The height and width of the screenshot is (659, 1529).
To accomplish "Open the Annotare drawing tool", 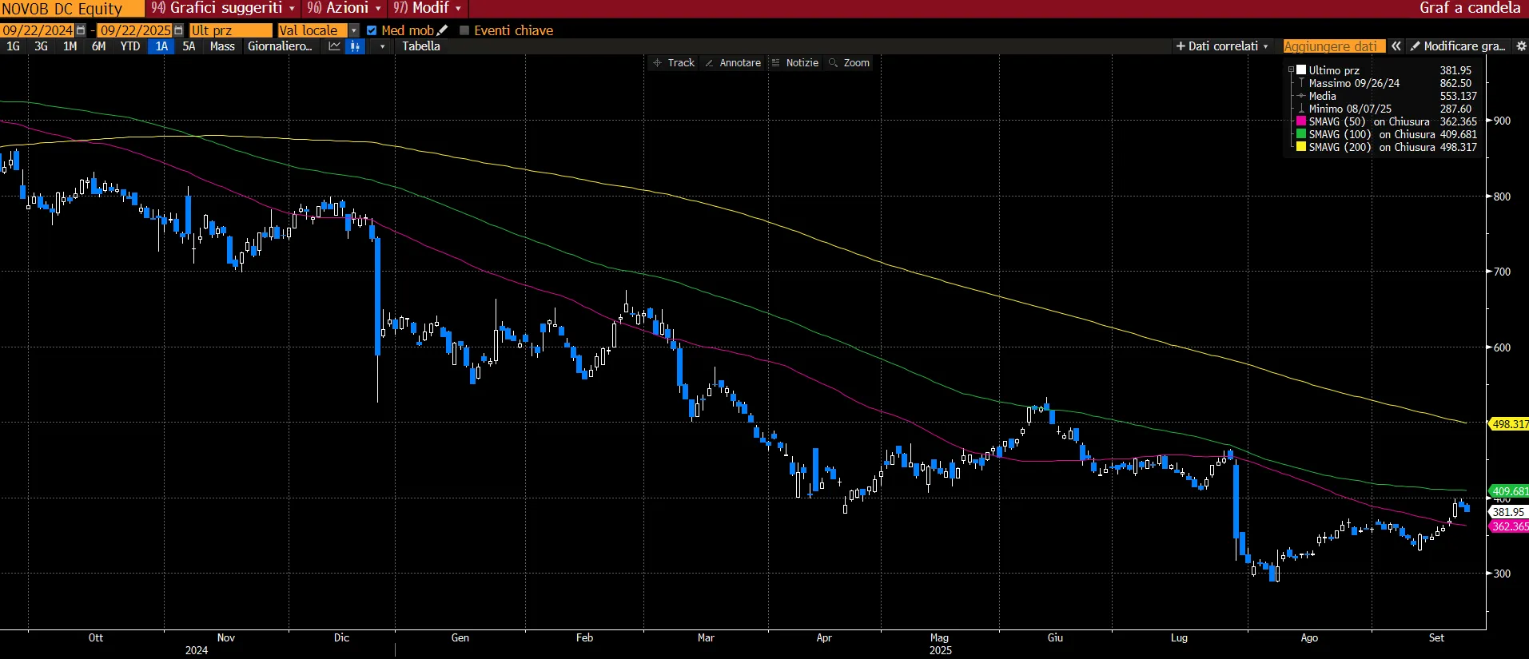I will 733,62.
